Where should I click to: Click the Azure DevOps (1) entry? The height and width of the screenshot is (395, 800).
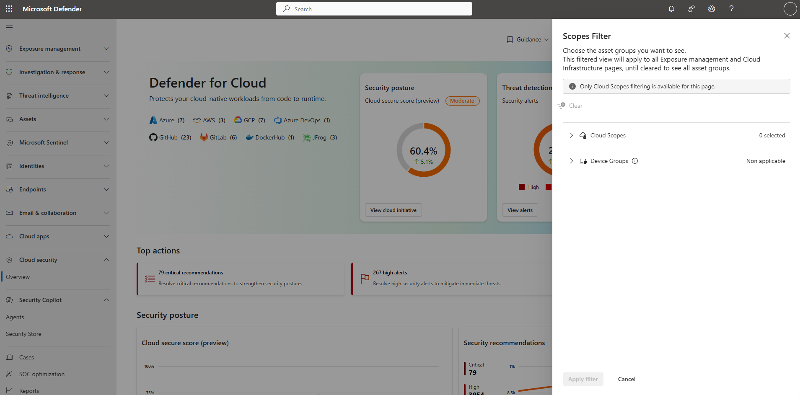(x=302, y=120)
